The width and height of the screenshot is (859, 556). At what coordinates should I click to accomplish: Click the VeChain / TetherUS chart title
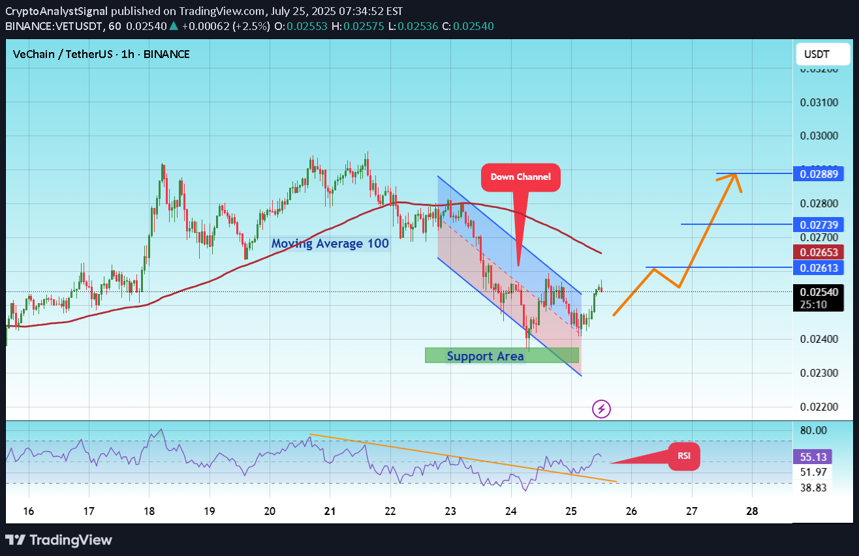pyautogui.click(x=101, y=54)
